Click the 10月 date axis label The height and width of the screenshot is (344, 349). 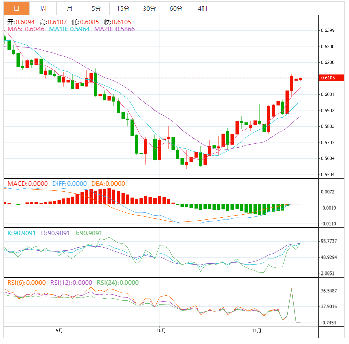click(x=161, y=331)
